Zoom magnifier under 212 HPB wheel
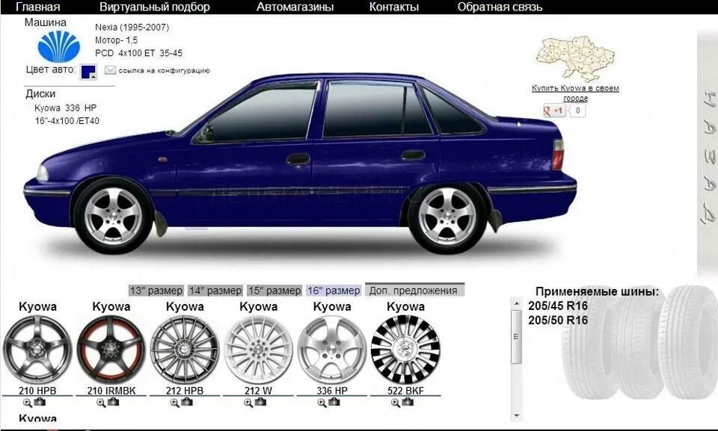The width and height of the screenshot is (718, 431). (x=174, y=403)
